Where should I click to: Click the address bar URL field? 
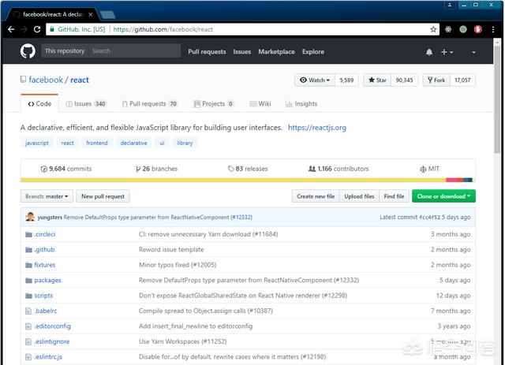coord(242,29)
